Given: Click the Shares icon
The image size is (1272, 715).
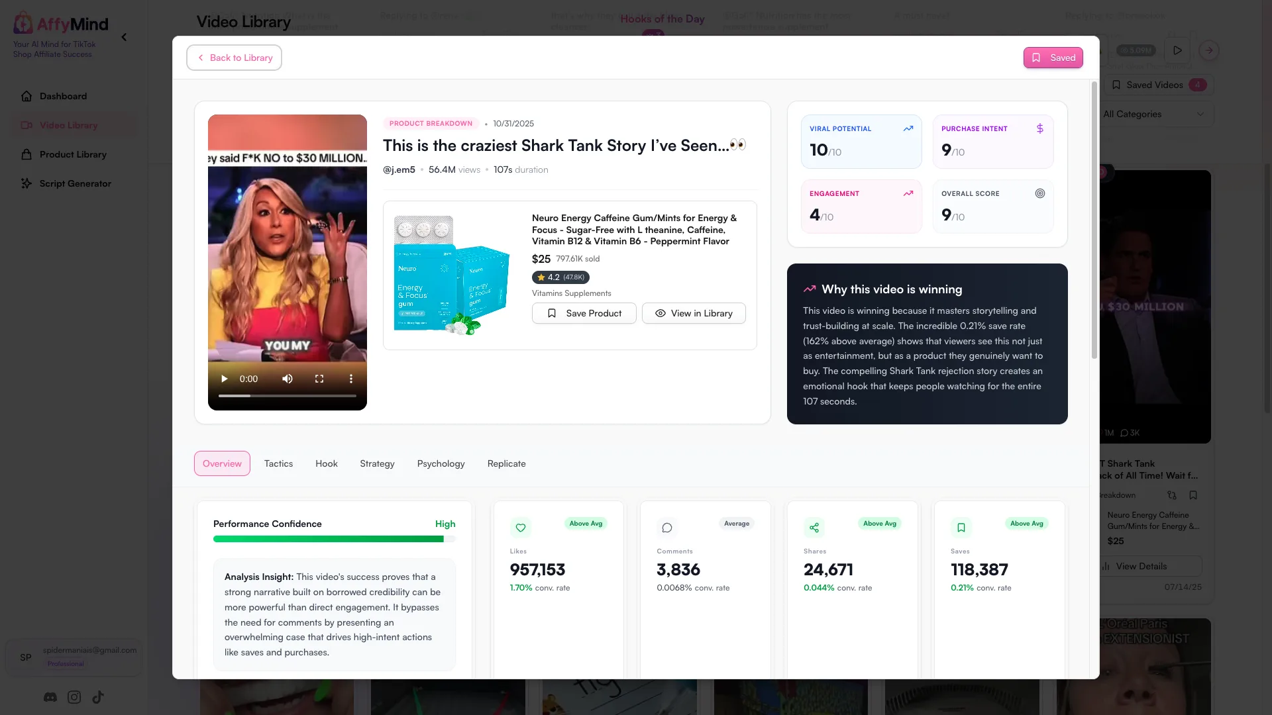Looking at the screenshot, I should coord(814,528).
